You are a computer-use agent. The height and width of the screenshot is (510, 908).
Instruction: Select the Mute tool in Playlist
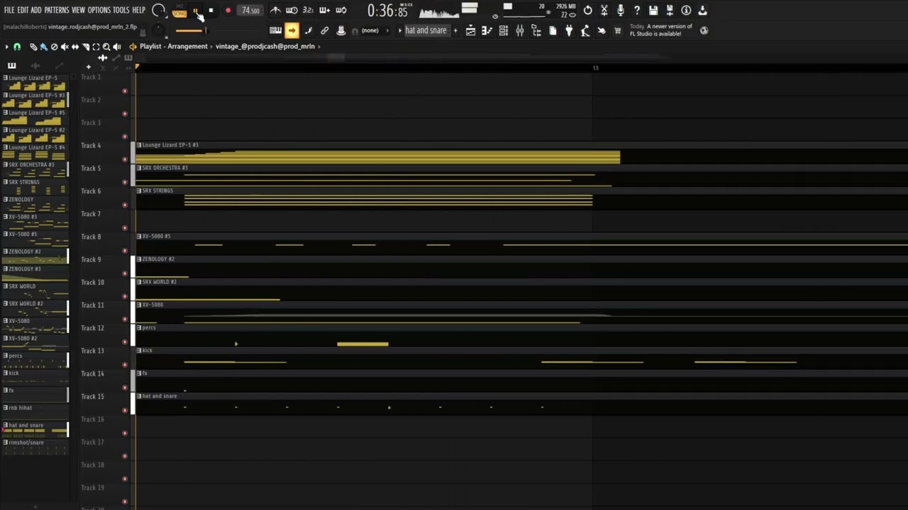pyautogui.click(x=65, y=47)
